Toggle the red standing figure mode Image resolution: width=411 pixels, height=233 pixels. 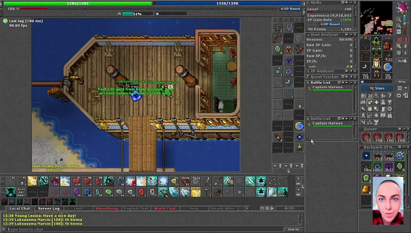[406, 39]
